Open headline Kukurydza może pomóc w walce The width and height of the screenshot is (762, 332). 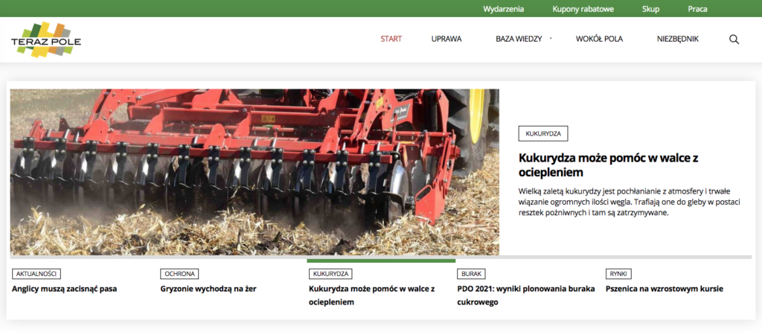point(608,165)
